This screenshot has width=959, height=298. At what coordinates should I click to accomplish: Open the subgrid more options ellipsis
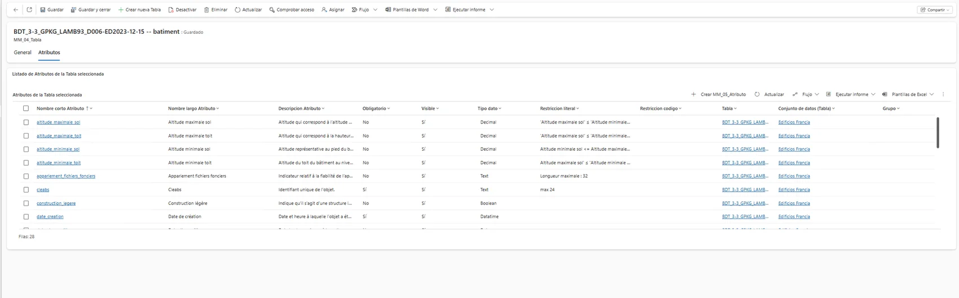[943, 94]
